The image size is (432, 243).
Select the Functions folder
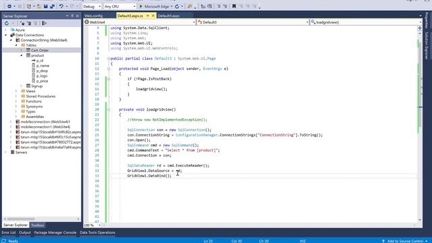click(34, 101)
